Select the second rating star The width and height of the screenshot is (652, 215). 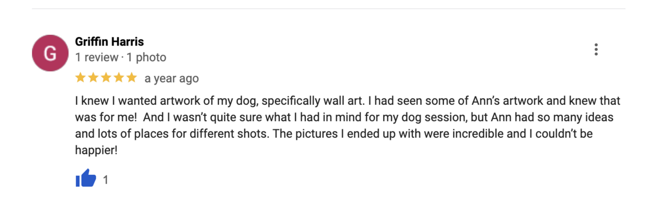pyautogui.click(x=93, y=78)
